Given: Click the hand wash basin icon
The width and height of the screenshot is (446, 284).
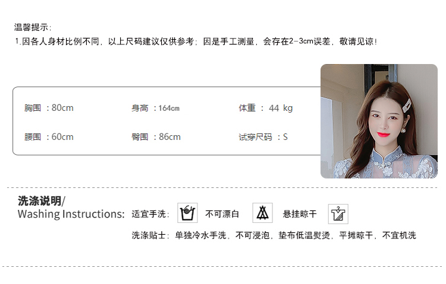Looking at the screenshot, I should [x=187, y=213].
